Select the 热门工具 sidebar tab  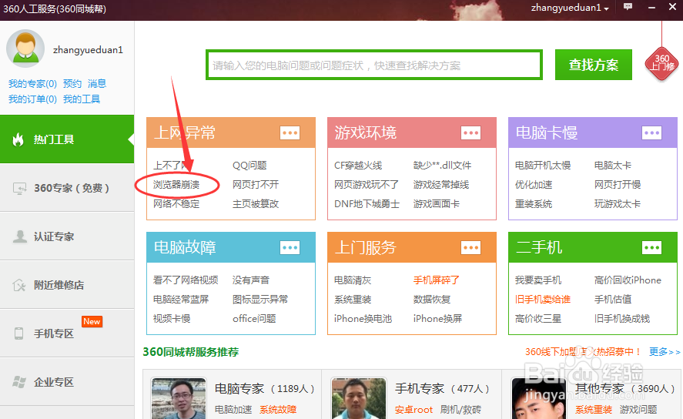pyautogui.click(x=67, y=139)
